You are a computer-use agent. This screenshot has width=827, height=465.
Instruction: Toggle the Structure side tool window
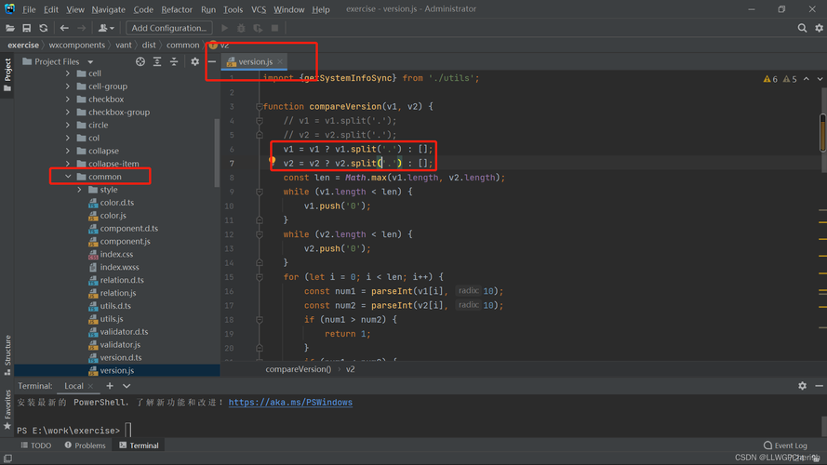7,355
